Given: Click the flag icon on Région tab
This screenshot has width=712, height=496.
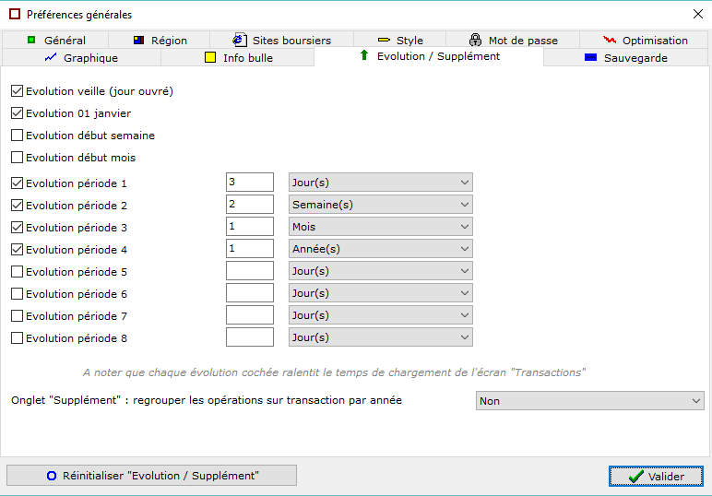Looking at the screenshot, I should click(x=139, y=40).
